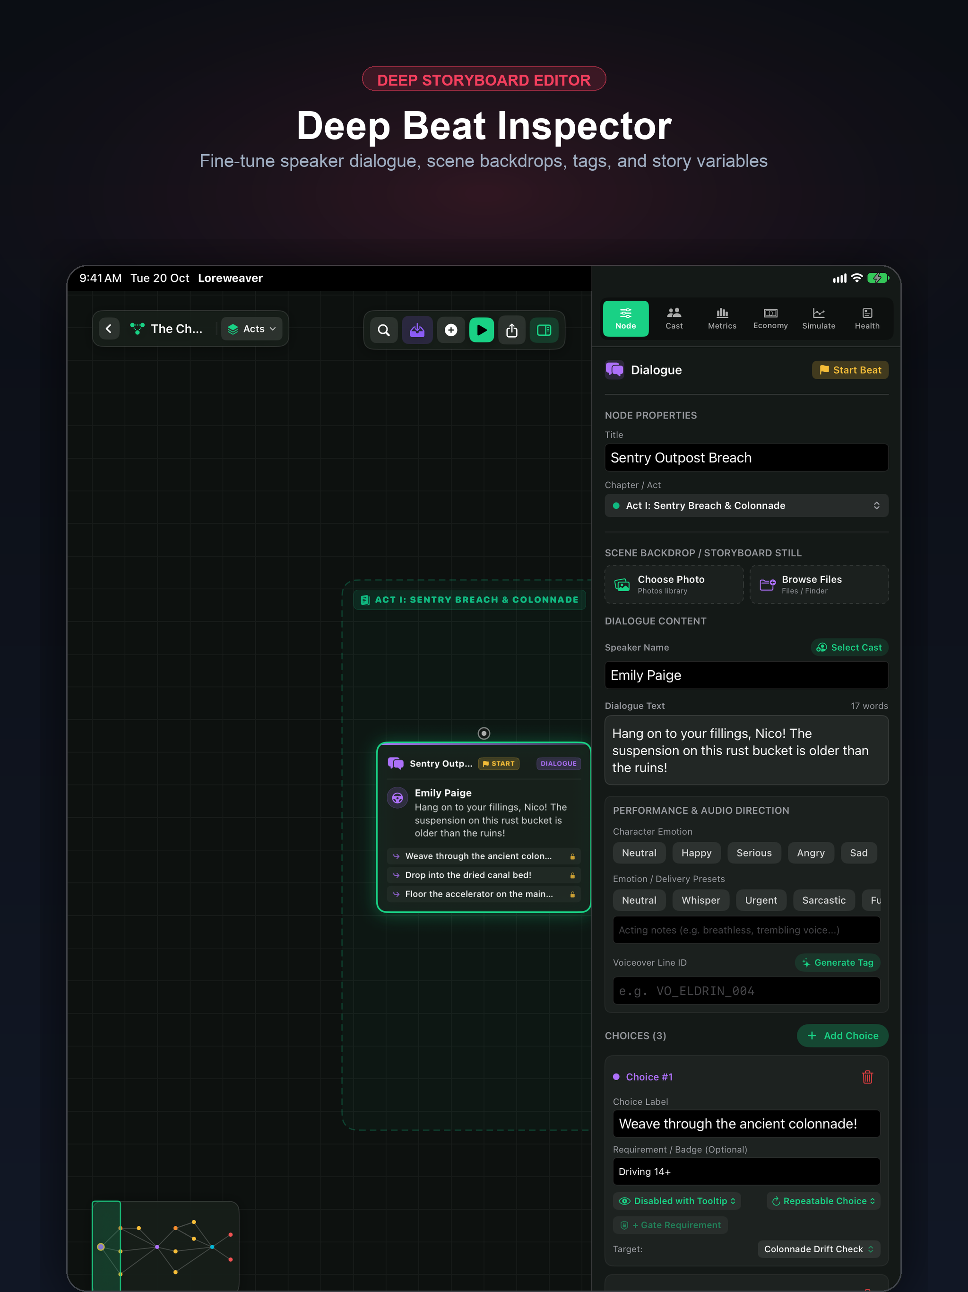This screenshot has height=1292, width=968.
Task: Toggle the inspector sidebar panel icon
Action: [x=544, y=330]
